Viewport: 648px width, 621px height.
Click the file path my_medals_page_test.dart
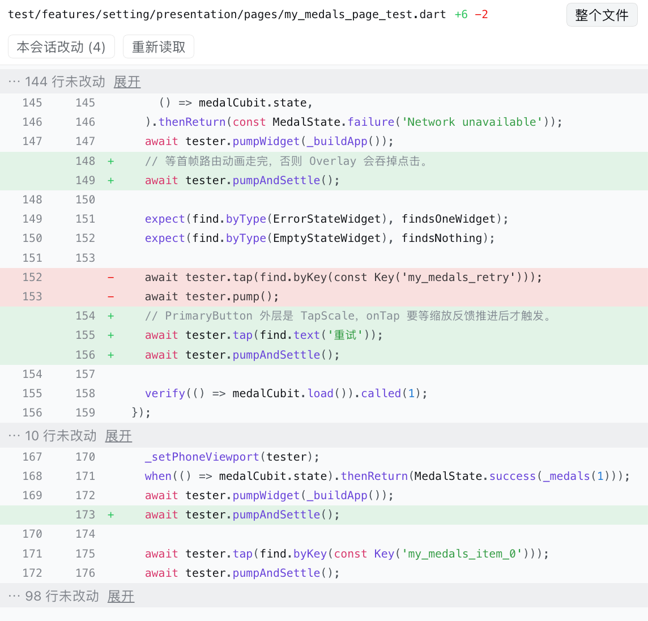click(227, 15)
